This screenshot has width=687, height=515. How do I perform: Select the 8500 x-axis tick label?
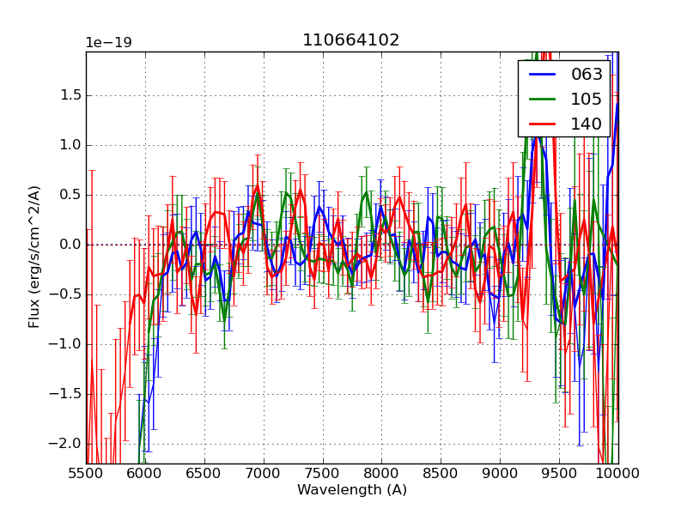(441, 474)
